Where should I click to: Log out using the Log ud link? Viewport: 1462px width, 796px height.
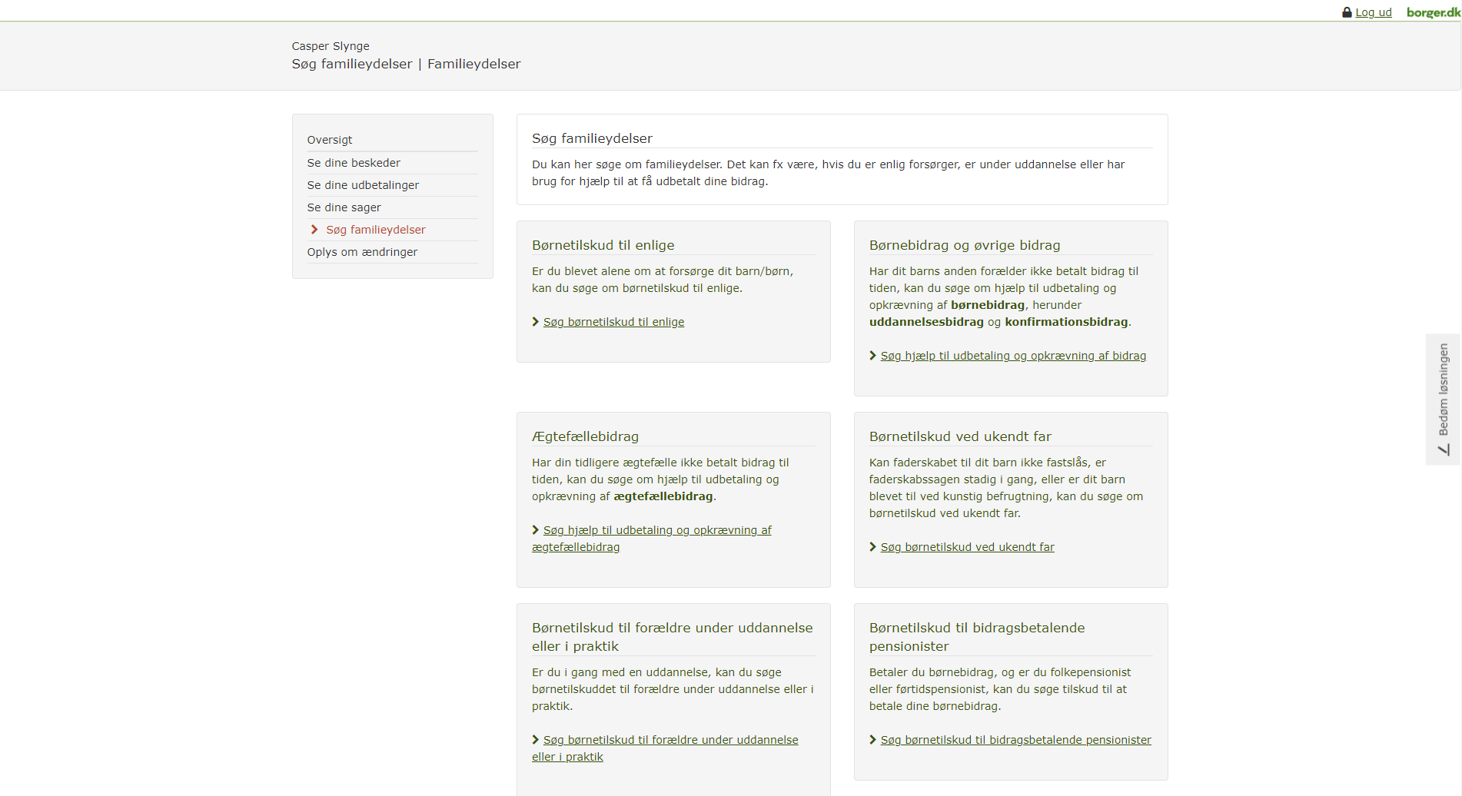click(1373, 12)
